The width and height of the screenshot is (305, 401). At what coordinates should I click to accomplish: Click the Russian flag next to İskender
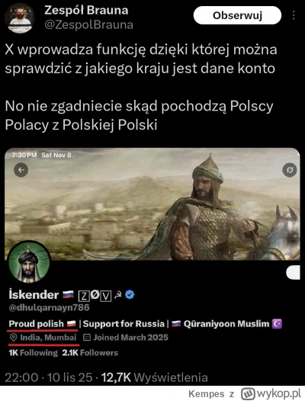coord(68,294)
